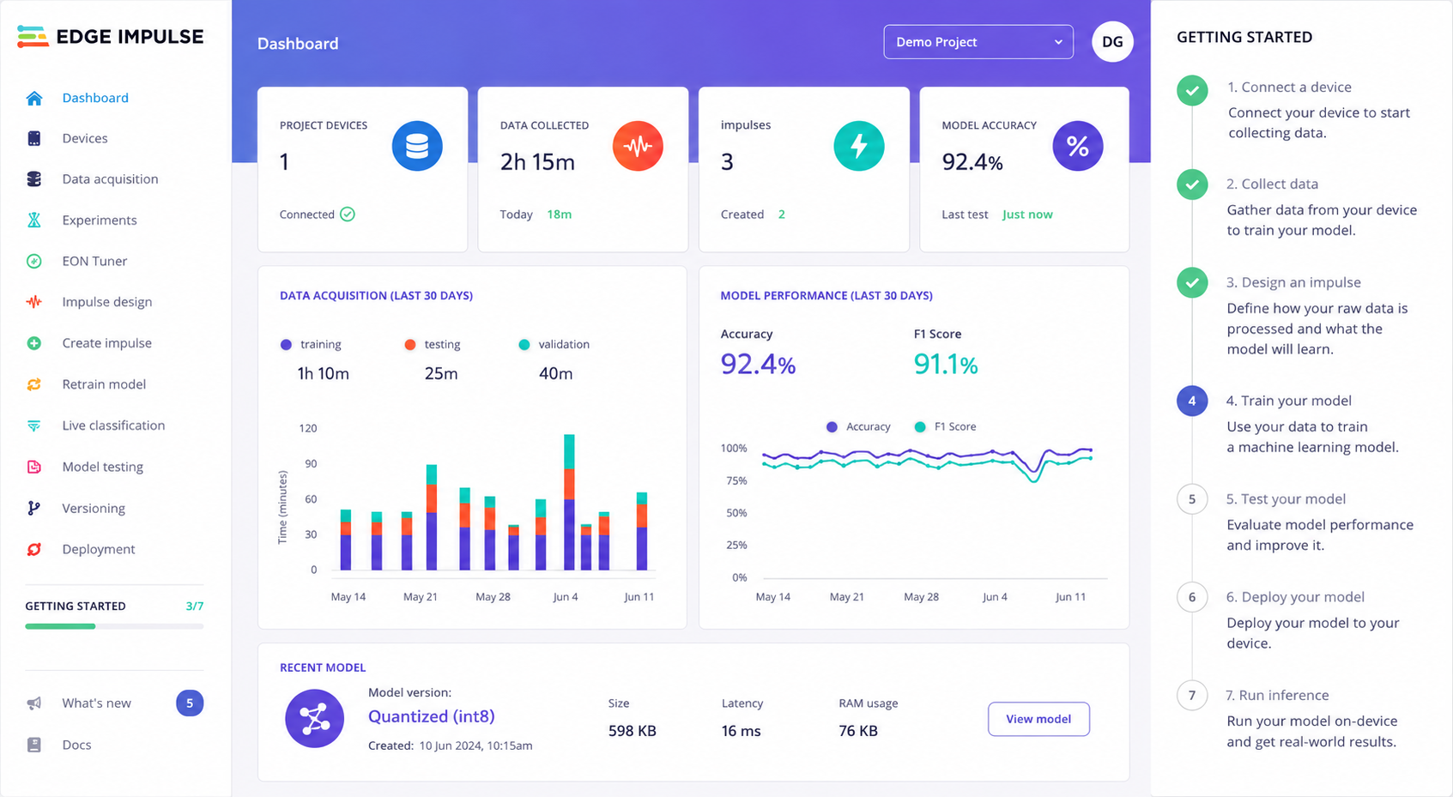
Task: Click the Deployment icon in sidebar
Action: point(34,549)
